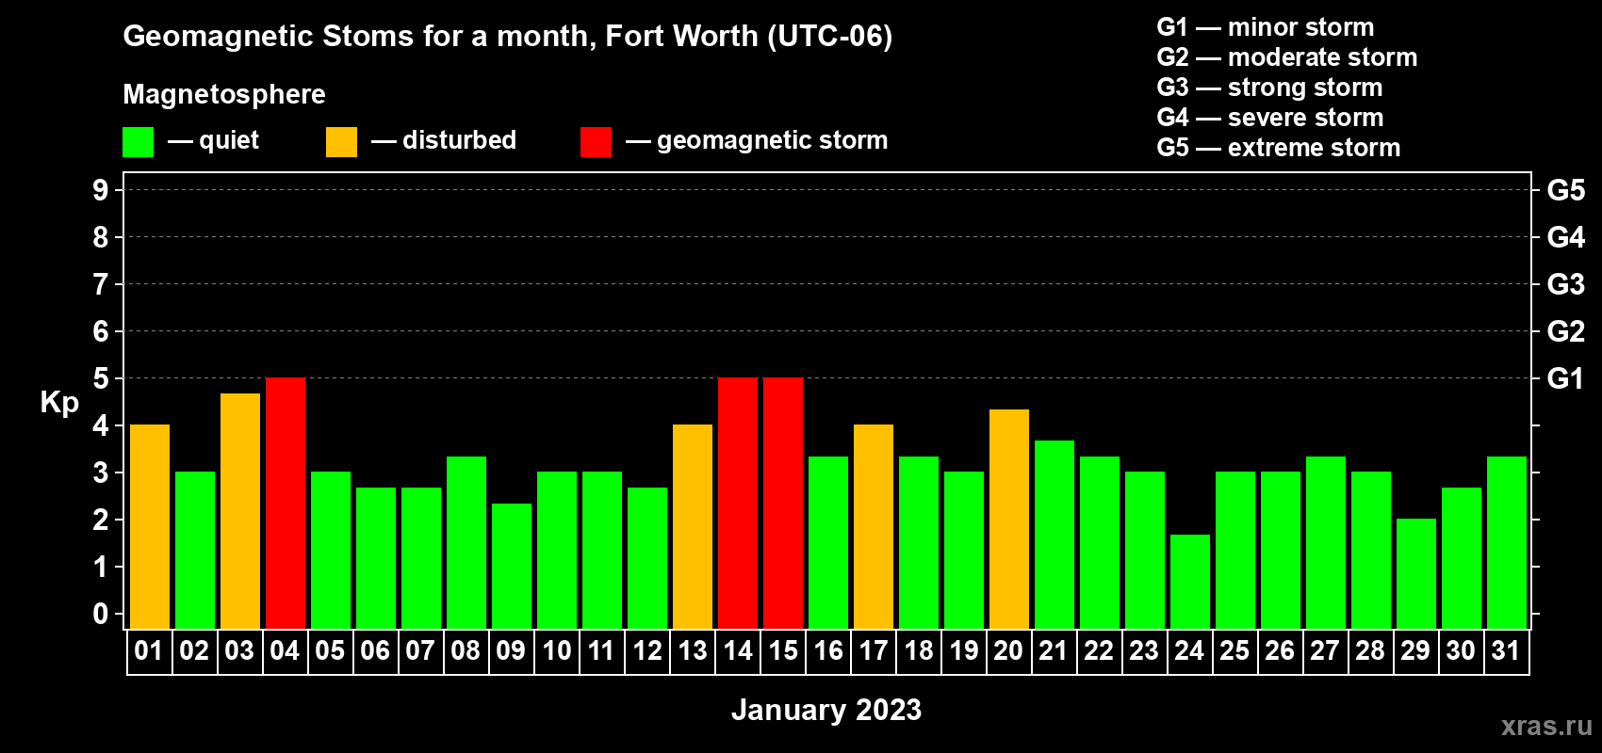Click the date label '04' on the axis
This screenshot has height=753, width=1602.
(285, 650)
